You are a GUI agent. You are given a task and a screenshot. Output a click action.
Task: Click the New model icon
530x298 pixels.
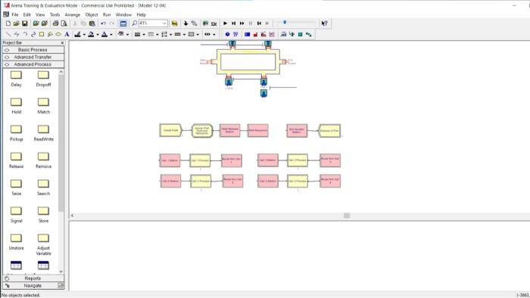(x=8, y=23)
